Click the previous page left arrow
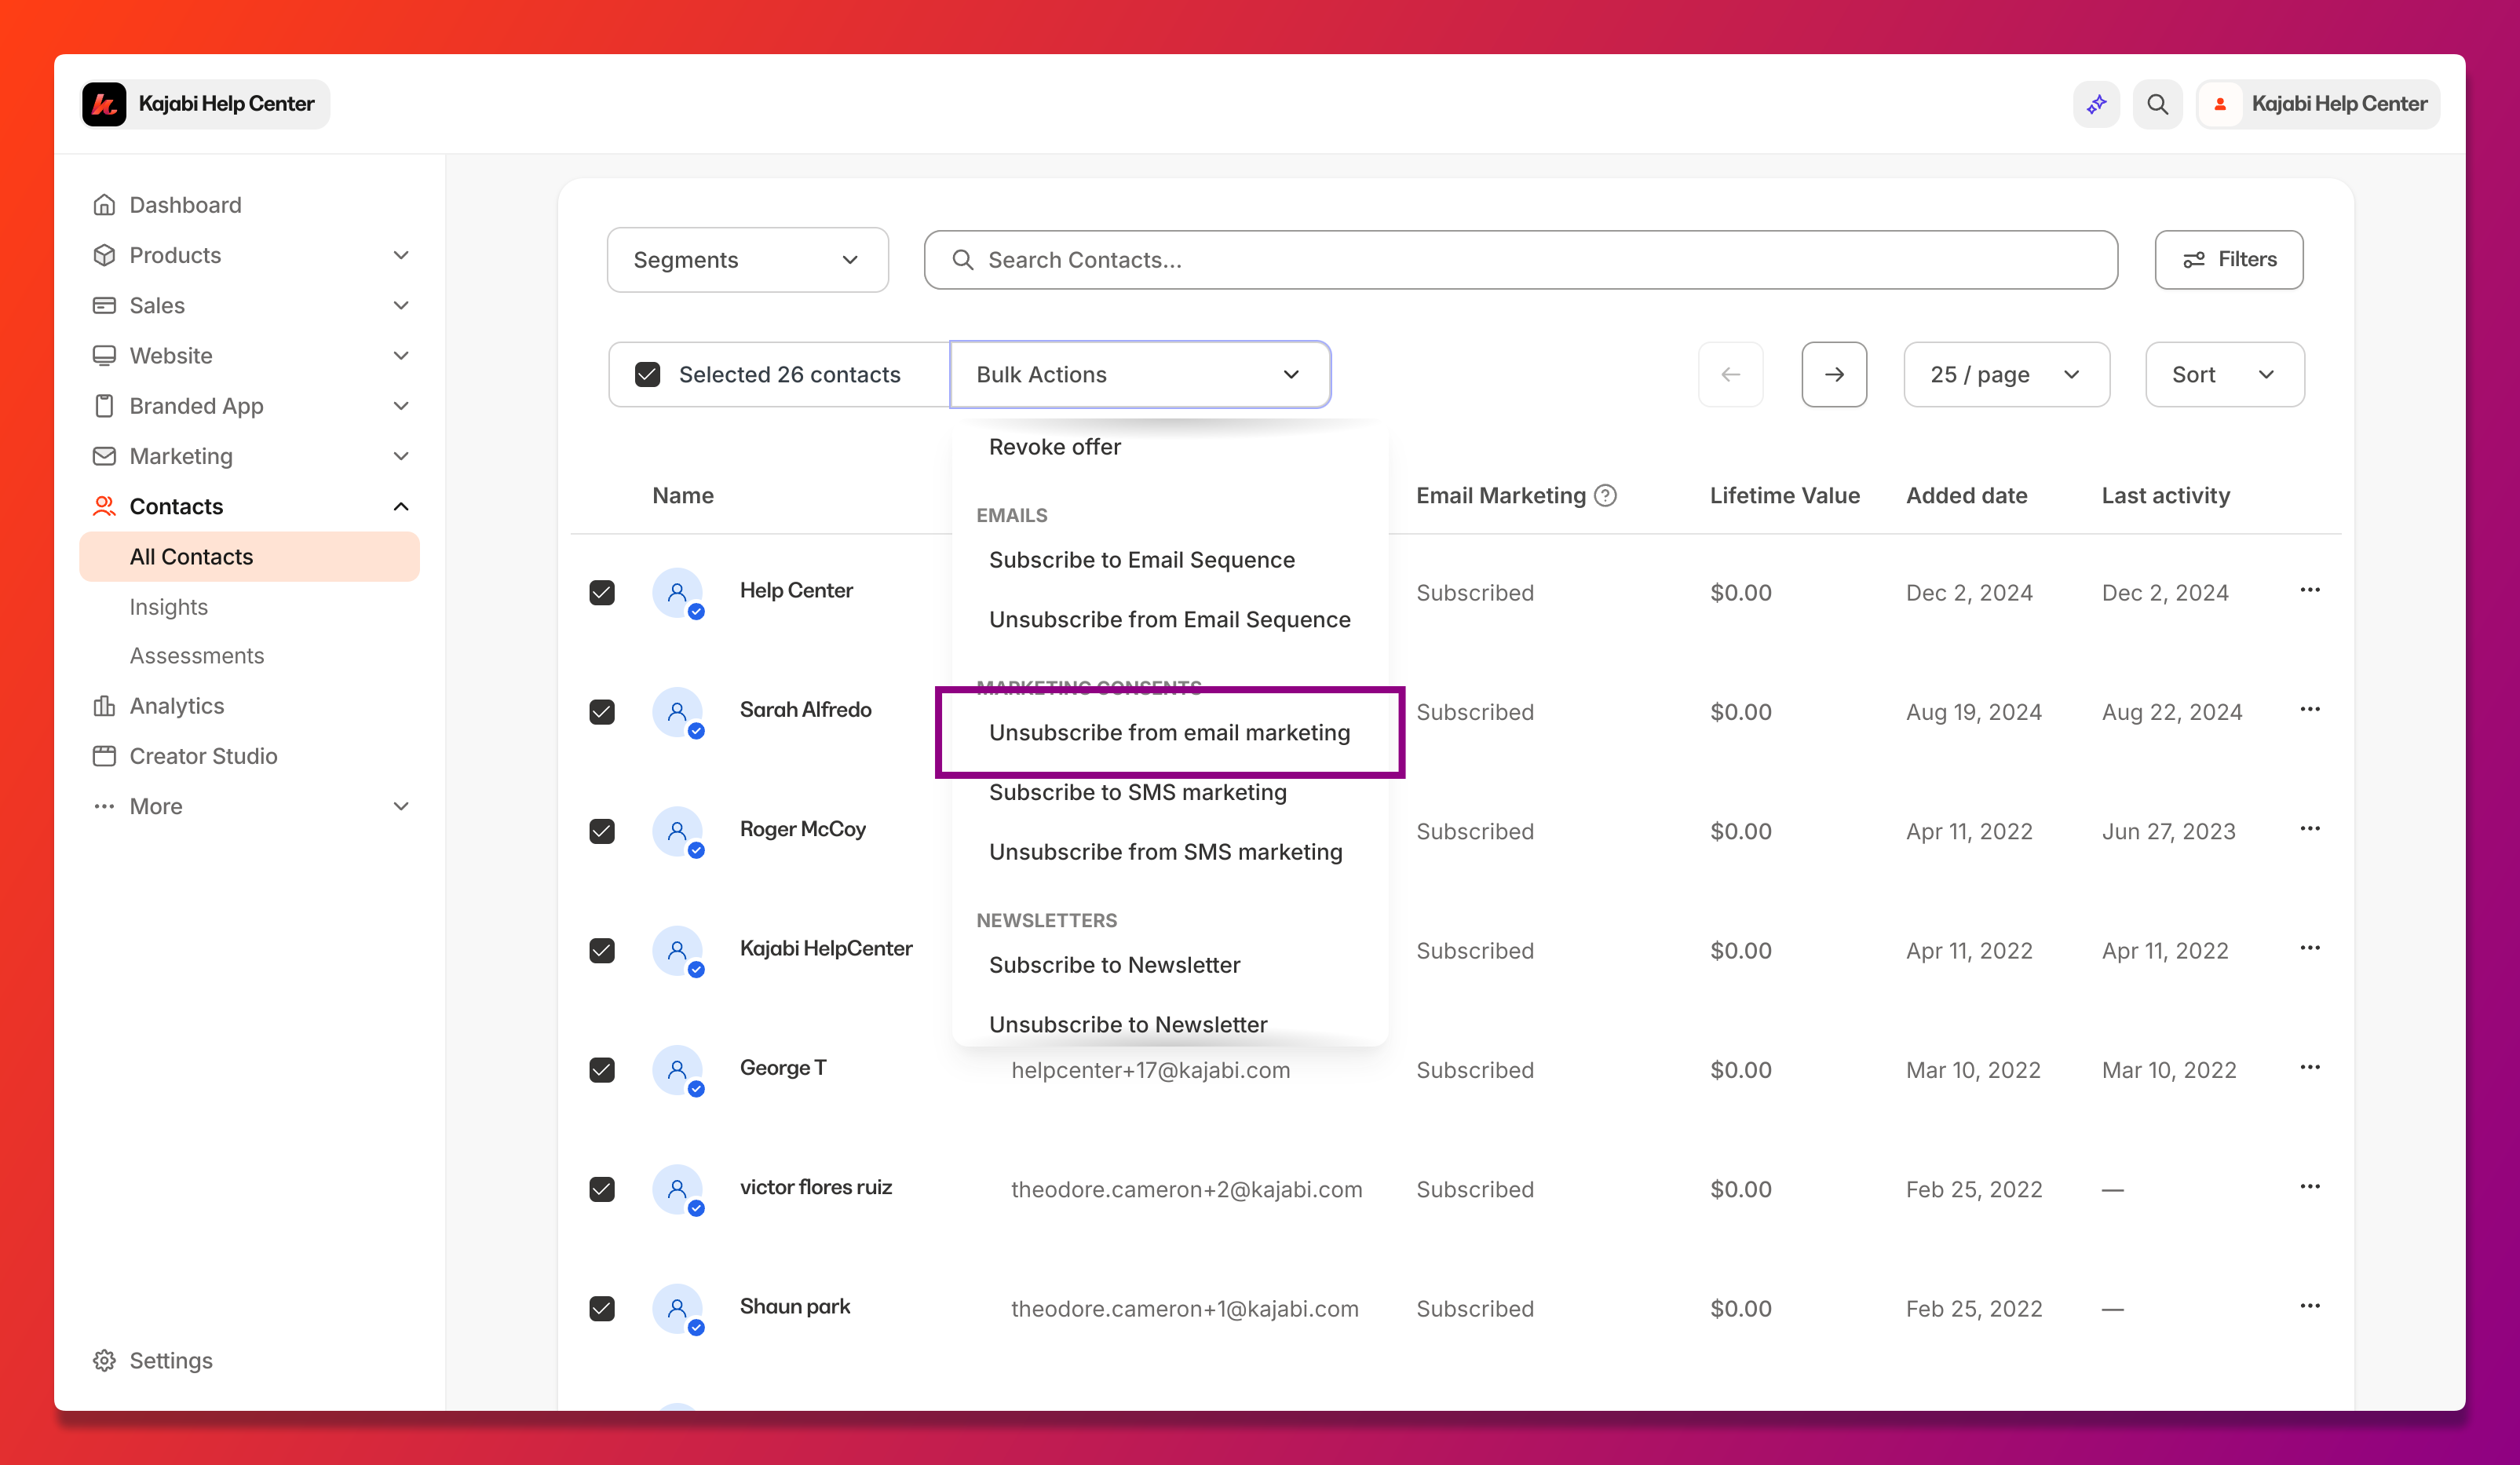 [1731, 374]
